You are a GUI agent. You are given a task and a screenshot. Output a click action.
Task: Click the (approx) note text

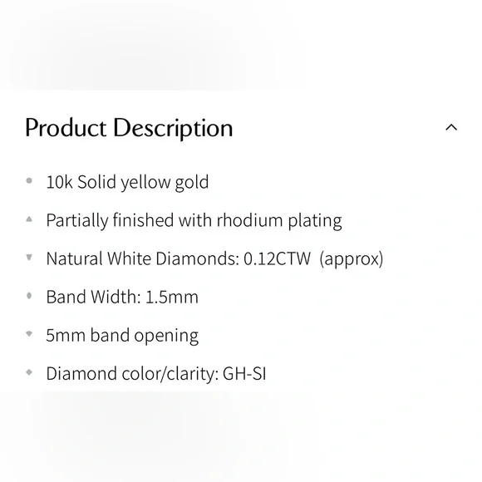(x=352, y=259)
